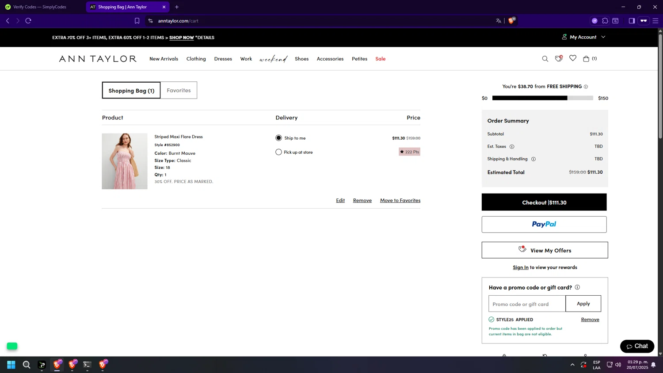
Task: Open Petites menu
Action: click(x=359, y=59)
